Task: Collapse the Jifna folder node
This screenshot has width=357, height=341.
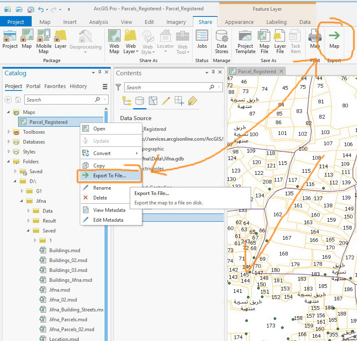Action: [x=22, y=201]
